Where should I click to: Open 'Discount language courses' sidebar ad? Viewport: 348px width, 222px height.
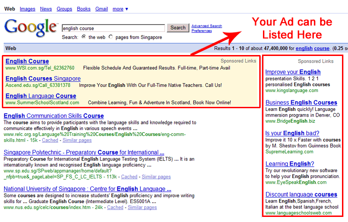[301, 194]
